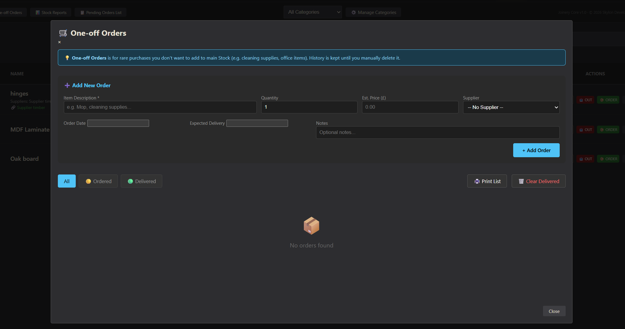The image size is (625, 329).
Task: Select the All filter tab
Action: click(66, 181)
